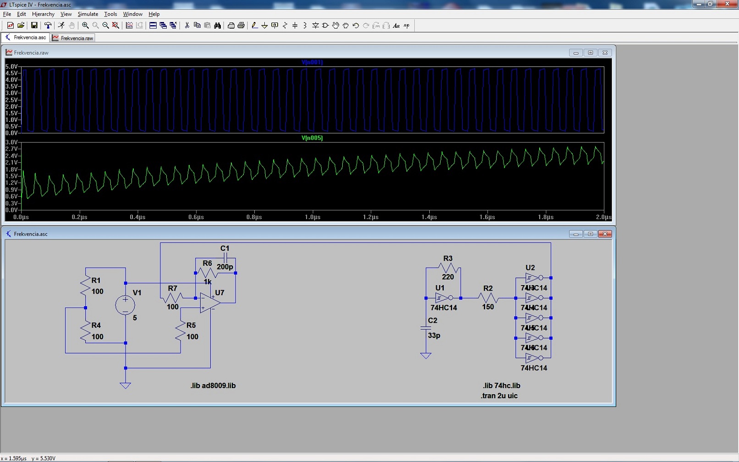This screenshot has width=739, height=462.
Task: Click the Undo toolbar icon
Action: pyautogui.click(x=356, y=26)
